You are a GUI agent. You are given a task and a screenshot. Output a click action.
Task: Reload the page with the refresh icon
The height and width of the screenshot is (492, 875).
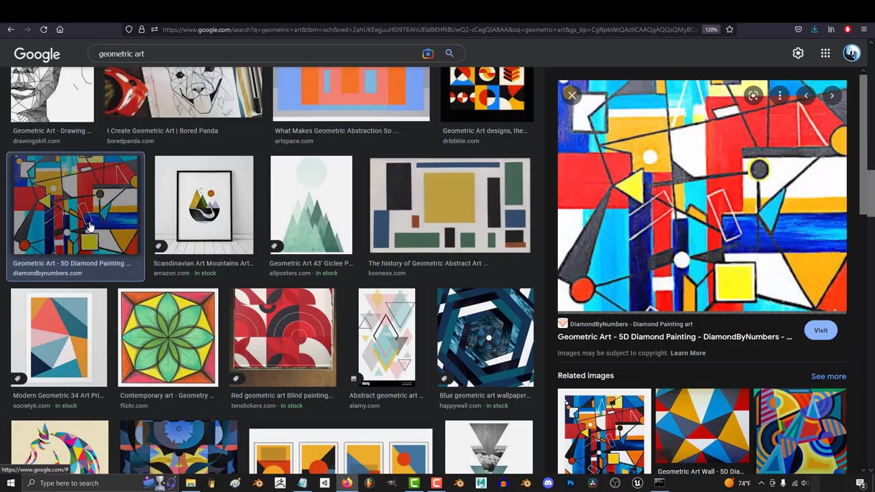44,29
